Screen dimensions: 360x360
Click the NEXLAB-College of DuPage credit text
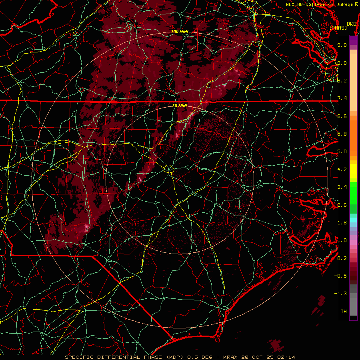tap(323, 4)
